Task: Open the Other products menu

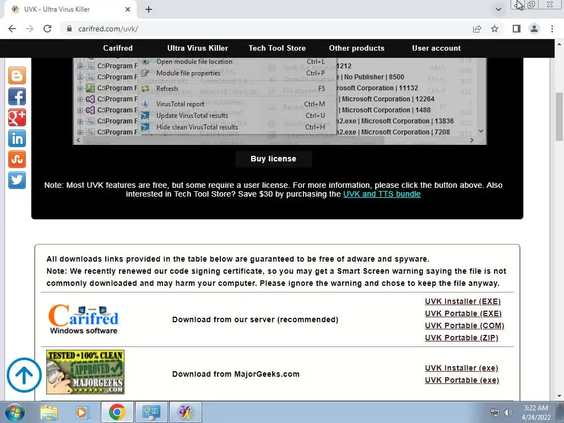Action: pos(356,48)
